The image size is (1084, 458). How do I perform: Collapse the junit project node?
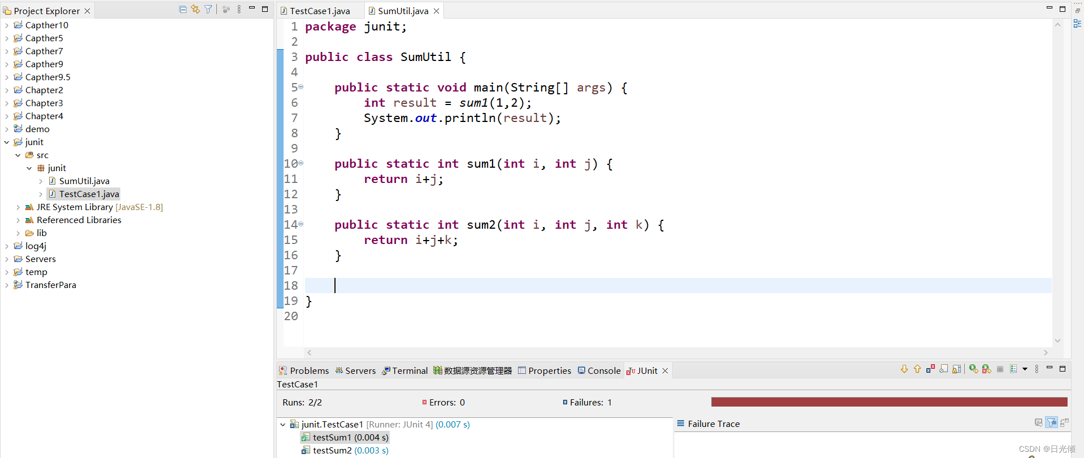pos(7,142)
